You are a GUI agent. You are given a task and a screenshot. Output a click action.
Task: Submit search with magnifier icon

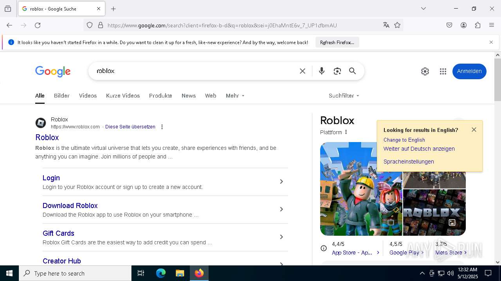[x=353, y=71]
